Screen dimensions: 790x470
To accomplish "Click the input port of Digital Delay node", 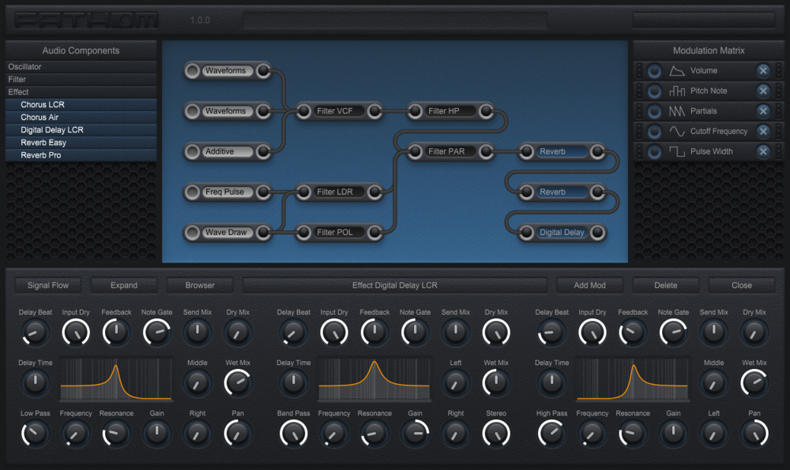I will point(526,232).
